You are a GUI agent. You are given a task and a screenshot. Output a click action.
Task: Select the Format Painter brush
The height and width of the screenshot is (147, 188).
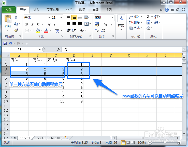pos(16,30)
